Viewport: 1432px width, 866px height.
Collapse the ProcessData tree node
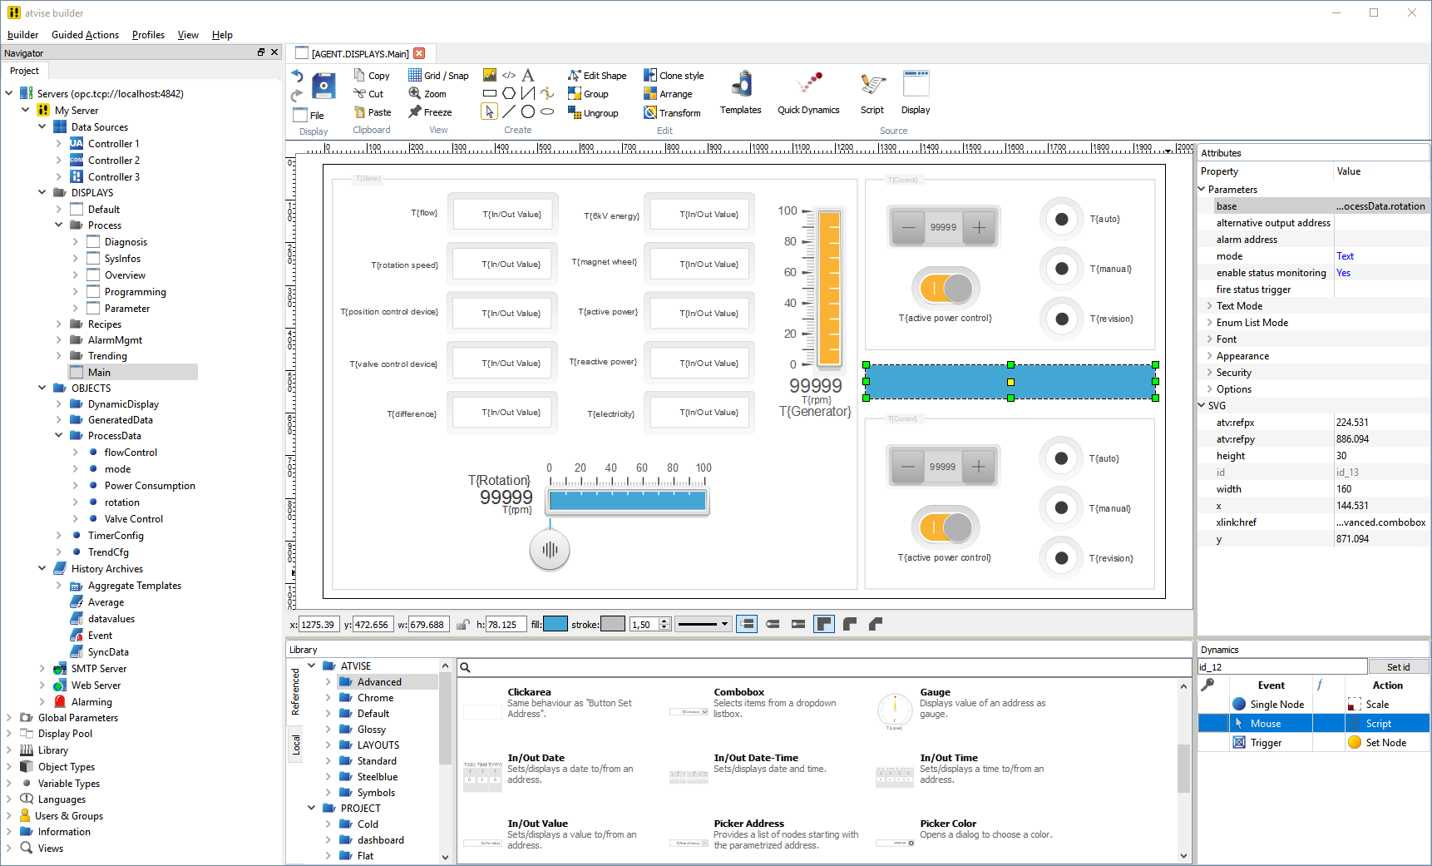58,436
